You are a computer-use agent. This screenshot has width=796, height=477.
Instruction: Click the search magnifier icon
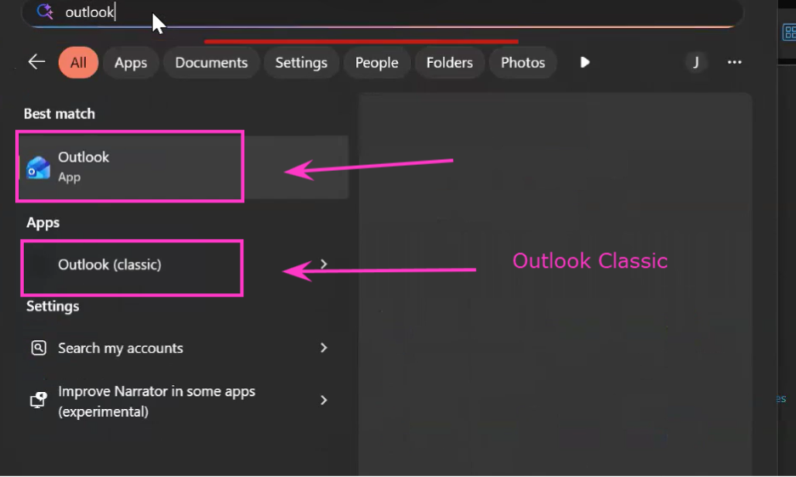point(45,11)
